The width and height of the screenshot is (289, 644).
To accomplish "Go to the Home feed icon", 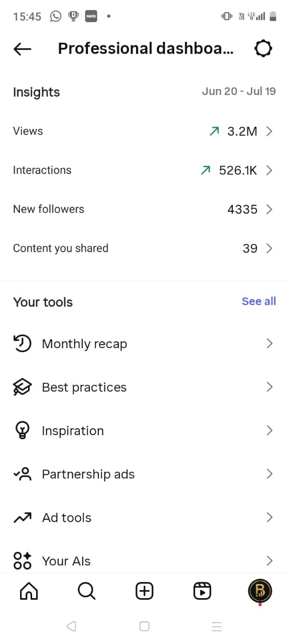I will point(29,591).
